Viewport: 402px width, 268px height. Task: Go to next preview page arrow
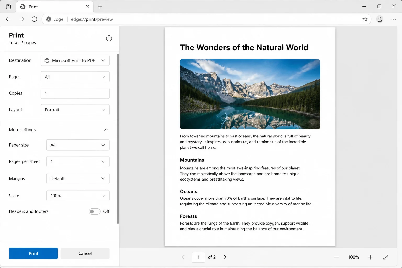(x=225, y=257)
